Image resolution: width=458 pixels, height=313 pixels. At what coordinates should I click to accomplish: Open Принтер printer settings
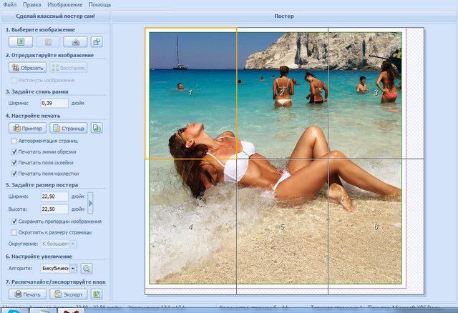(x=27, y=129)
